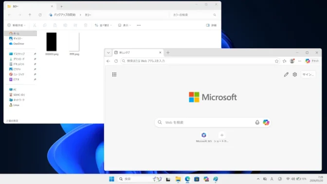Click the Explorer forward arrow

[19, 15]
